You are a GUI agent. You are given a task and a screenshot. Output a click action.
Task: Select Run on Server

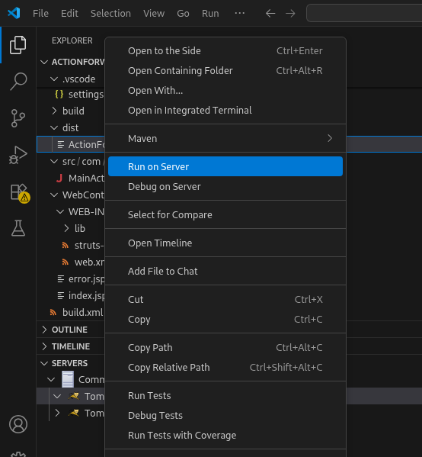click(225, 166)
